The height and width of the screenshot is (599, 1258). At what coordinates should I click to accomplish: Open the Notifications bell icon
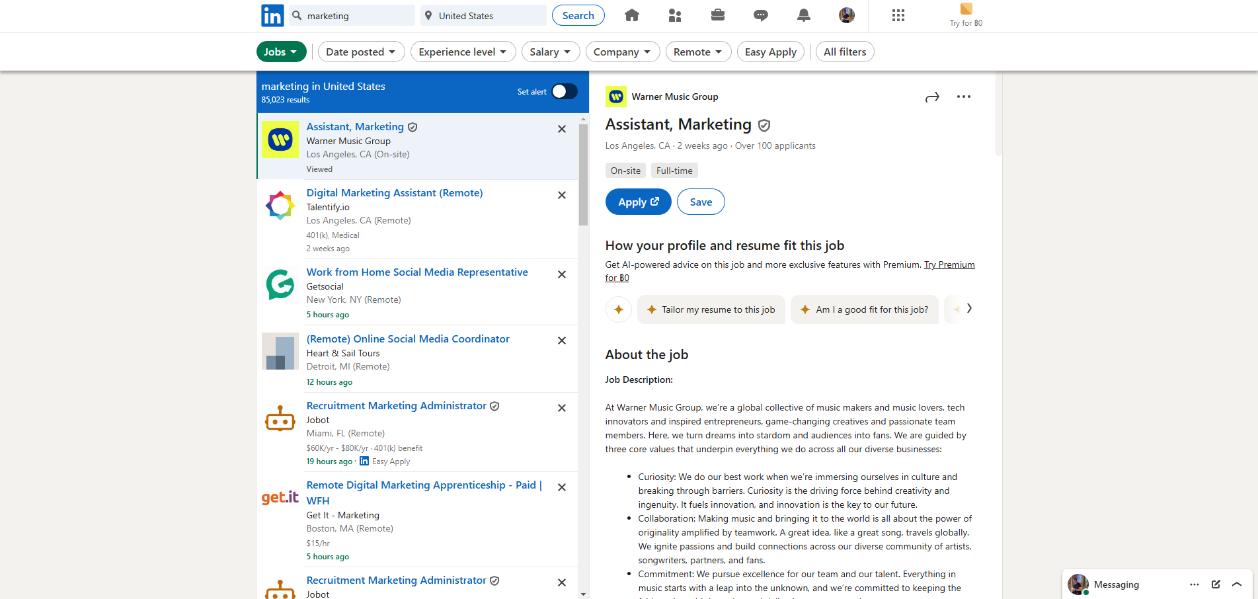(x=804, y=15)
